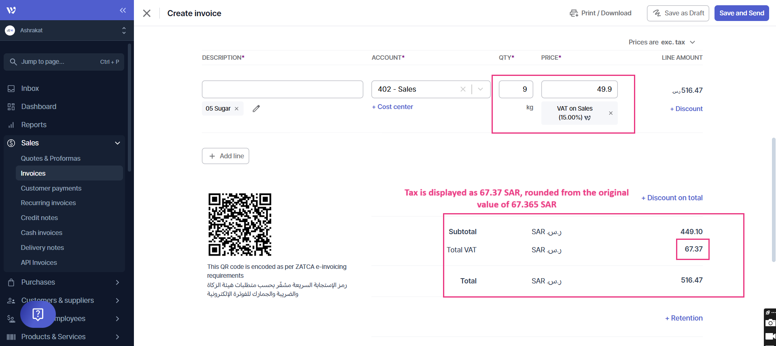The height and width of the screenshot is (346, 776).
Task: Close the Create invoice form
Action: 147,13
